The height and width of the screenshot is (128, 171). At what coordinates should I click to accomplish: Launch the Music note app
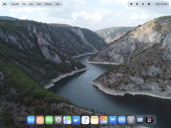pyautogui.click(x=85, y=120)
